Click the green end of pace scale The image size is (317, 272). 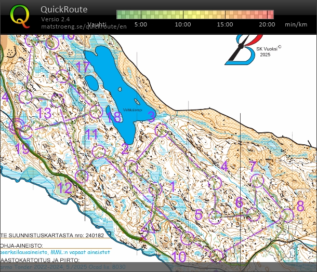pyautogui.click(x=120, y=15)
